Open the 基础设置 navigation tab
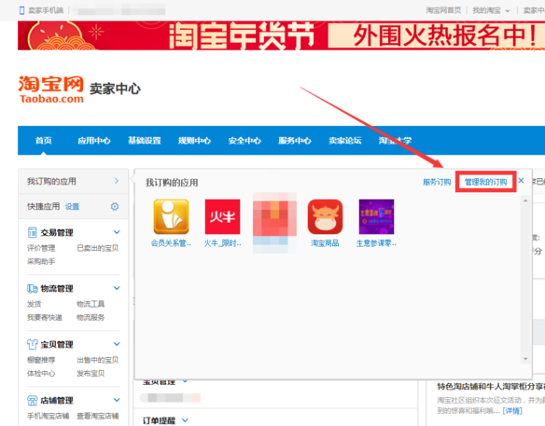The image size is (545, 426). click(x=145, y=140)
